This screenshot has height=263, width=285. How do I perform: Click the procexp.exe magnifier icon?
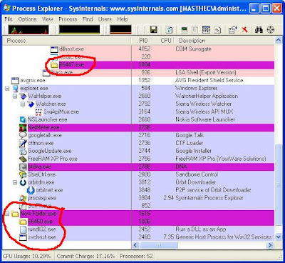pos(23,198)
